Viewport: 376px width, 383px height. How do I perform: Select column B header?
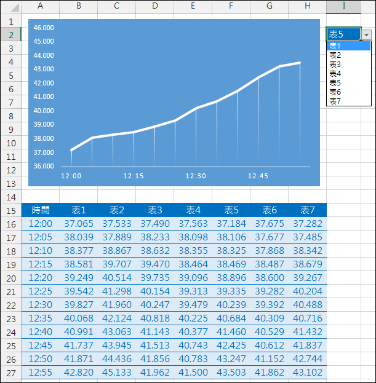(79, 6)
